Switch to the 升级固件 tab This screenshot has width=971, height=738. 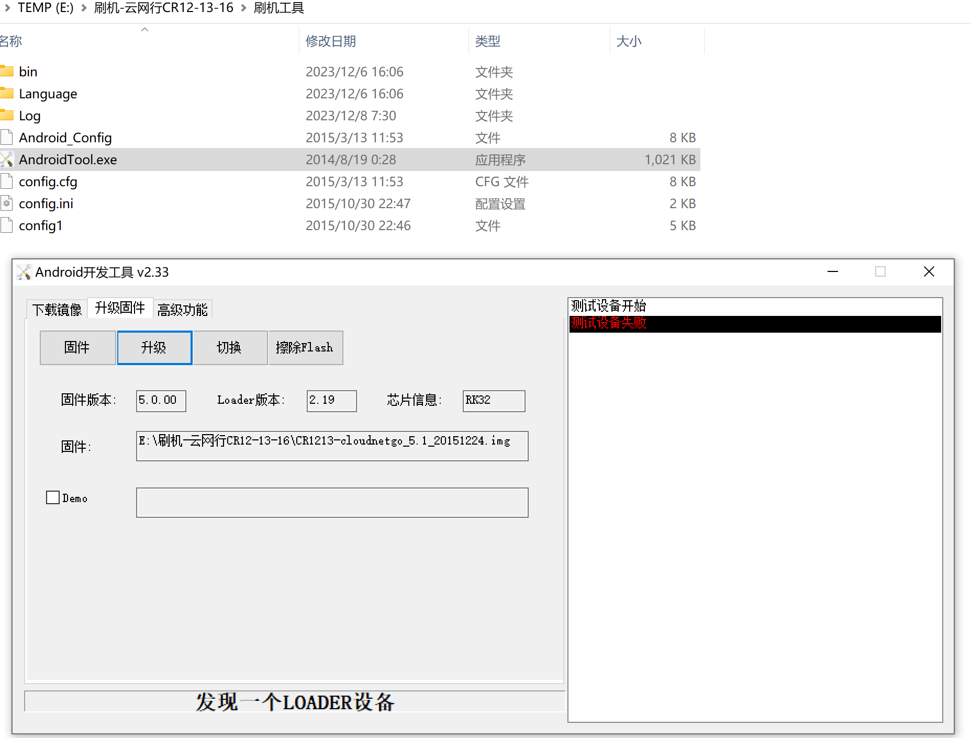[x=120, y=308]
